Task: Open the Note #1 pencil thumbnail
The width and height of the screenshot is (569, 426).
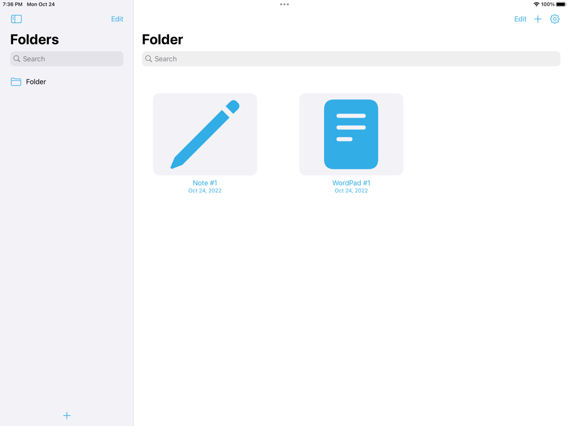Action: click(205, 134)
